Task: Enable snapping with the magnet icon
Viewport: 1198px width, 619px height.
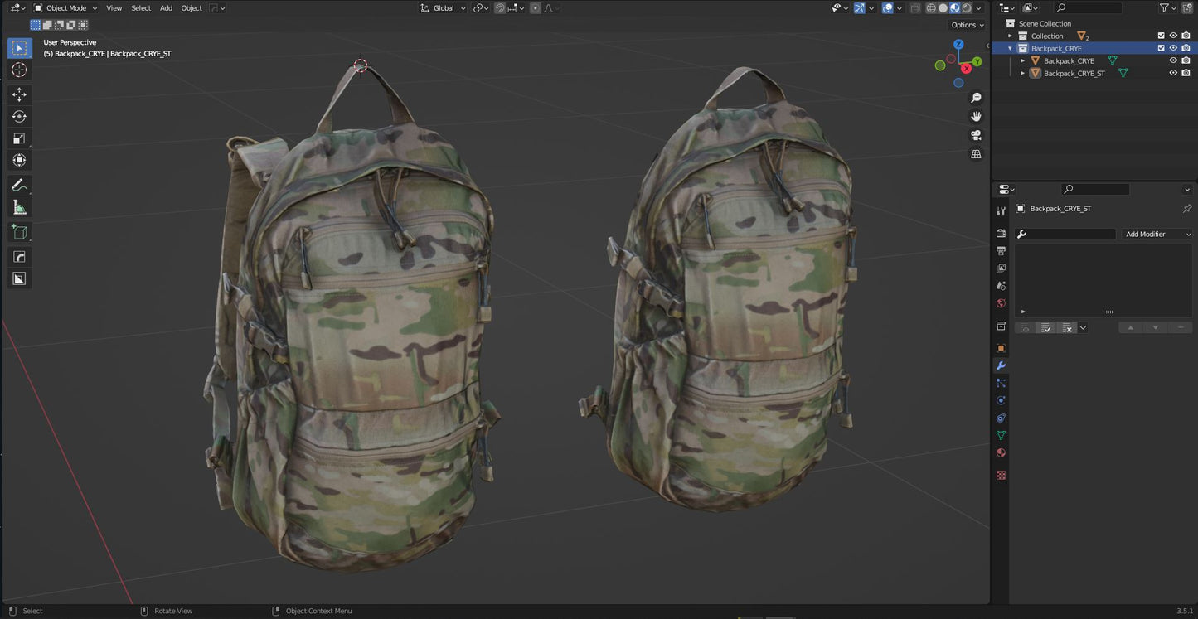Action: (500, 7)
